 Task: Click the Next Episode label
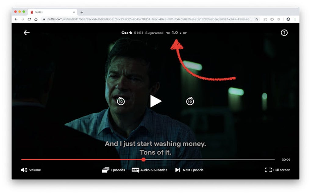pos(193,170)
